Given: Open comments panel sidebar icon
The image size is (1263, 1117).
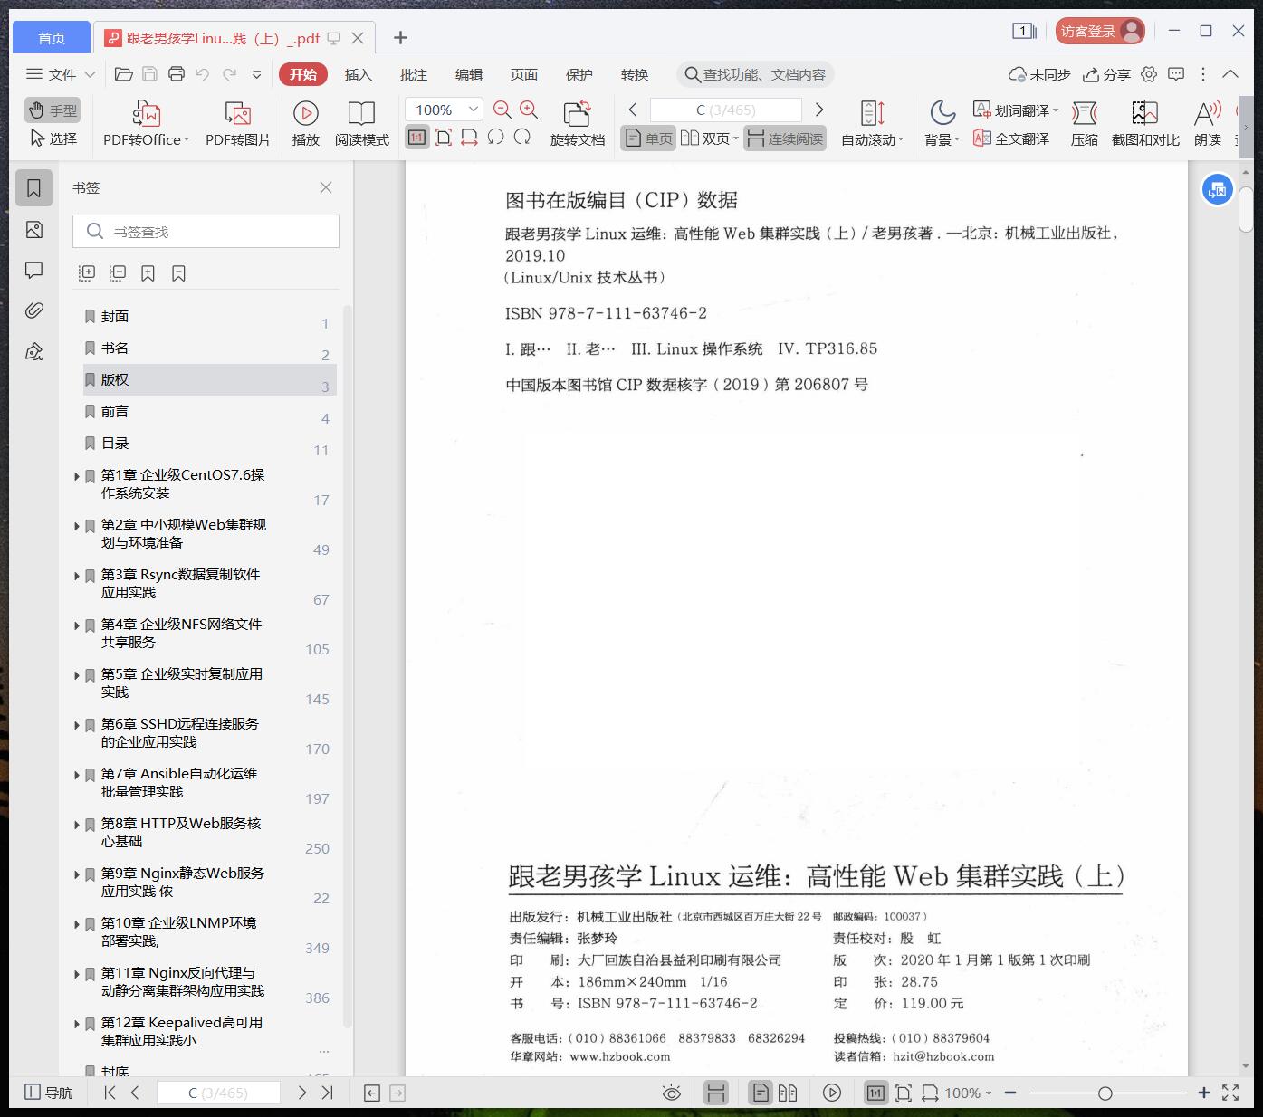Looking at the screenshot, I should tap(34, 270).
